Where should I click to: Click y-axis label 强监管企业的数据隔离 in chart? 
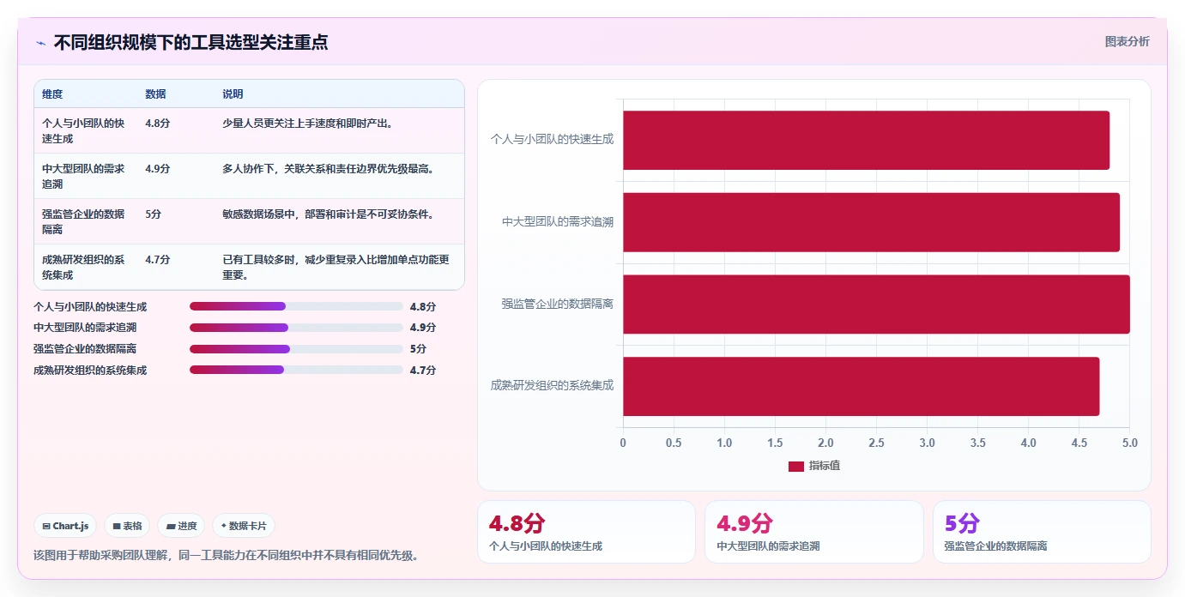pyautogui.click(x=558, y=304)
